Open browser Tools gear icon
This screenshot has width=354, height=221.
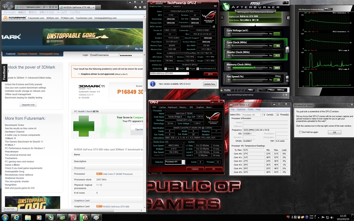coord(145,7)
